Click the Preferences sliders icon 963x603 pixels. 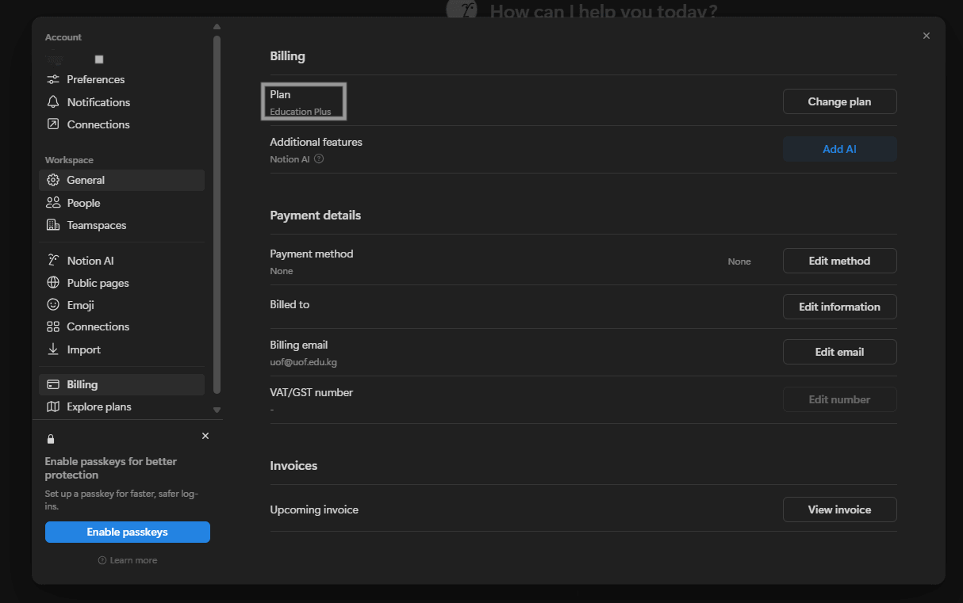[x=53, y=79]
